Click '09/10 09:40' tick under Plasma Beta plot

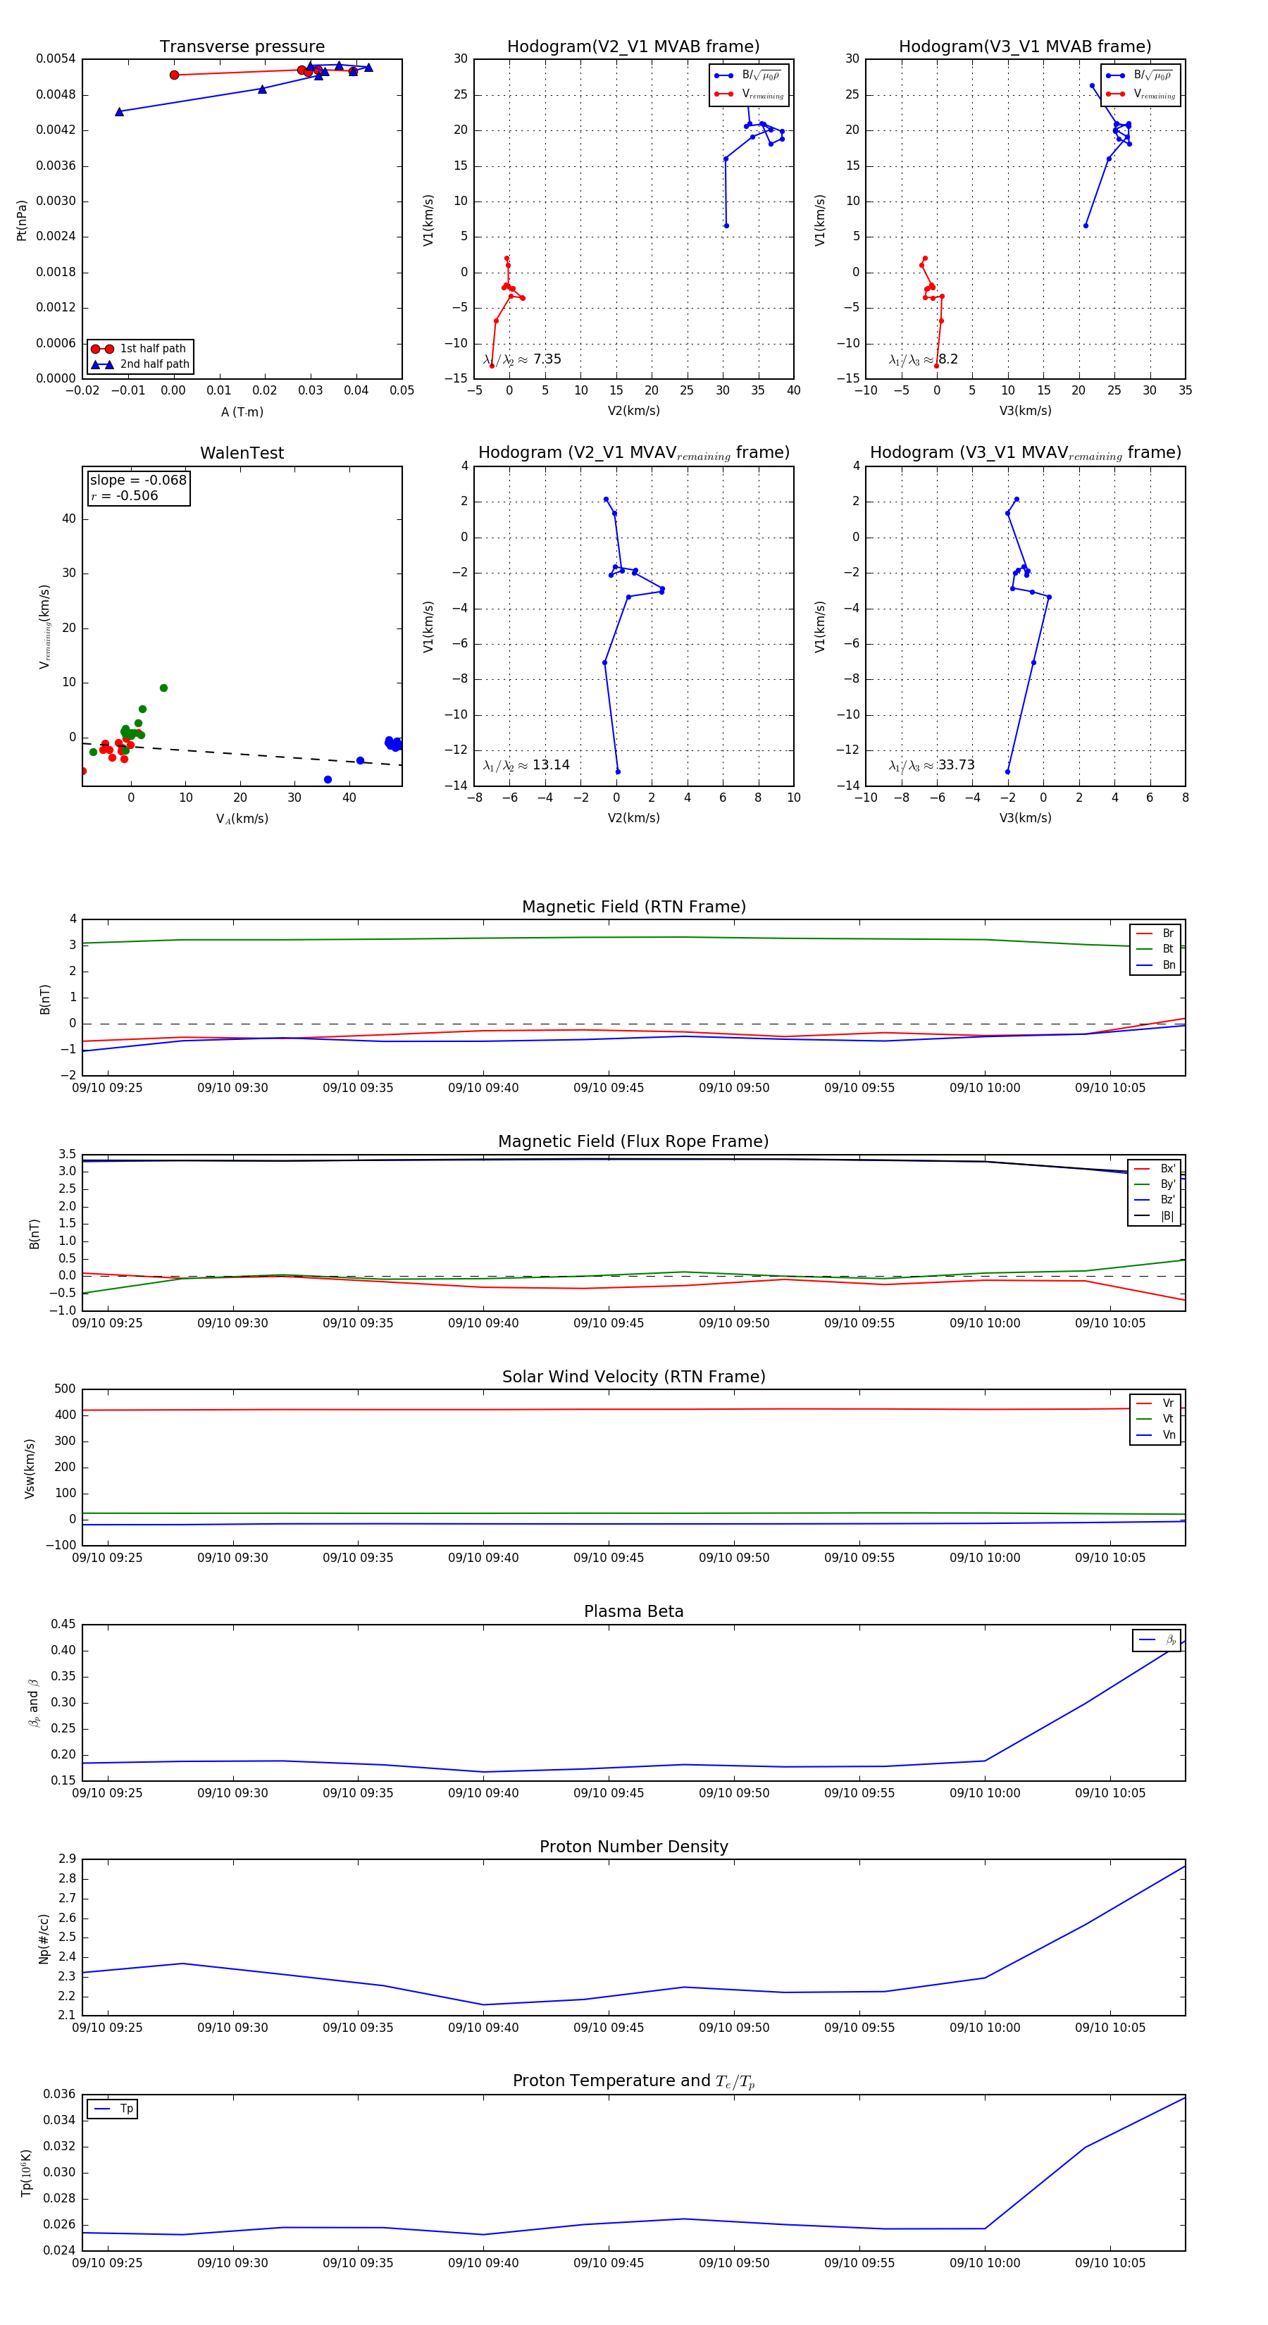click(484, 1792)
